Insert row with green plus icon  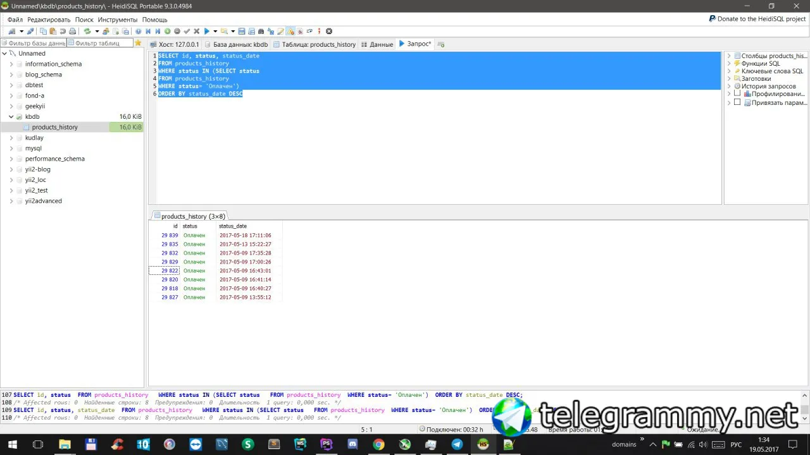[168, 31]
